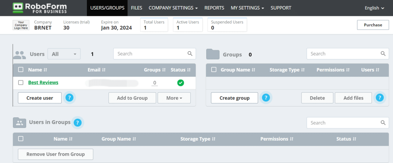393x163 pixels.
Task: Open the Reports tab
Action: 214,8
